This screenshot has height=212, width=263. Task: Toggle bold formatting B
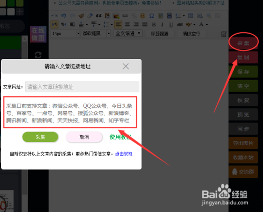pyautogui.click(x=154, y=25)
